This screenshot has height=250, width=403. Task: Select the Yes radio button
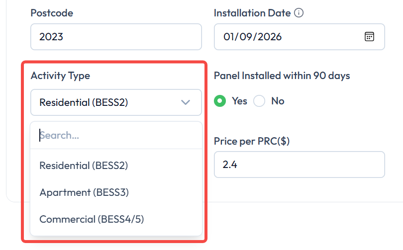[x=220, y=101]
